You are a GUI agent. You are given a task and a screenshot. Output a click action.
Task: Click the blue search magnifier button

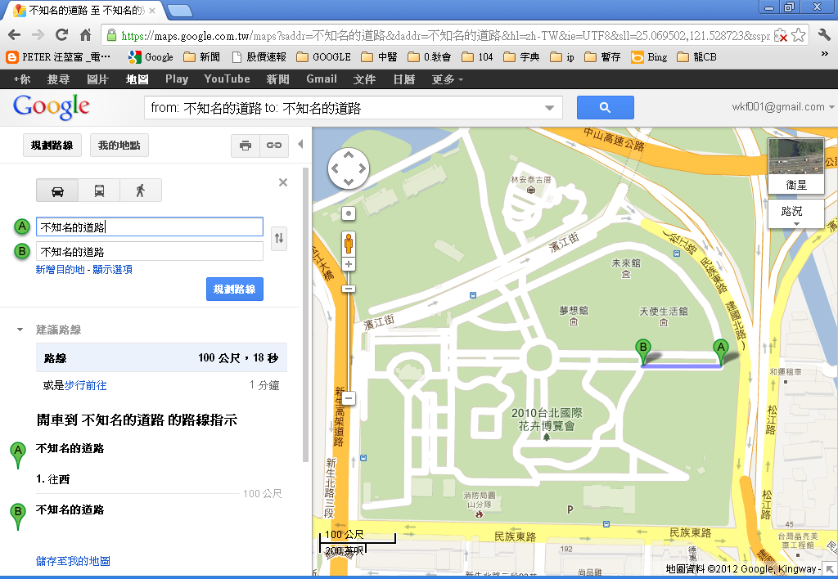point(605,107)
